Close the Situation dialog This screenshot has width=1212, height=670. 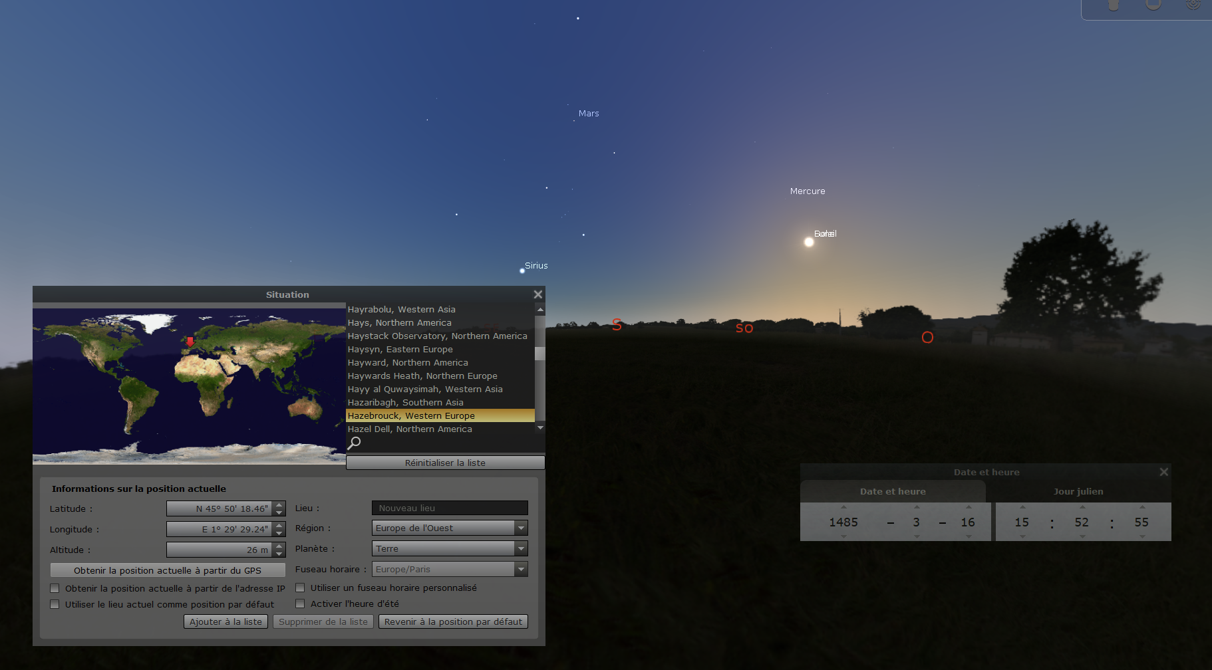click(x=537, y=294)
